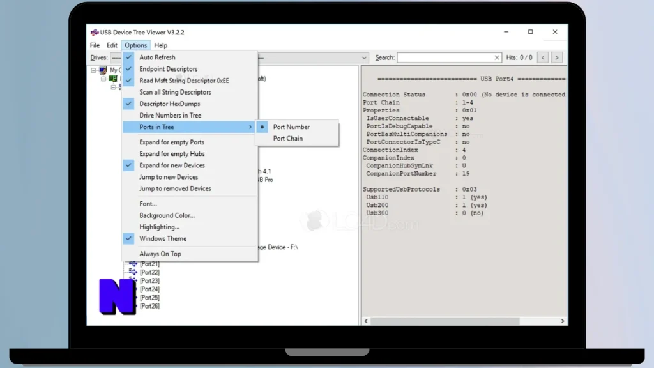Click the Port Chain value 1-4
This screenshot has width=654, height=368.
coord(468,103)
